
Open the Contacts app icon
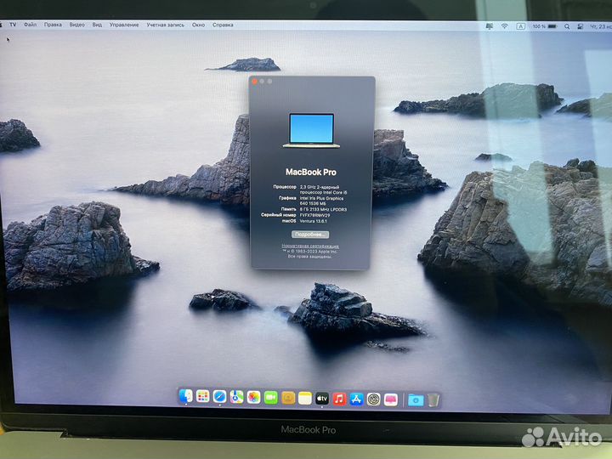pos(288,398)
